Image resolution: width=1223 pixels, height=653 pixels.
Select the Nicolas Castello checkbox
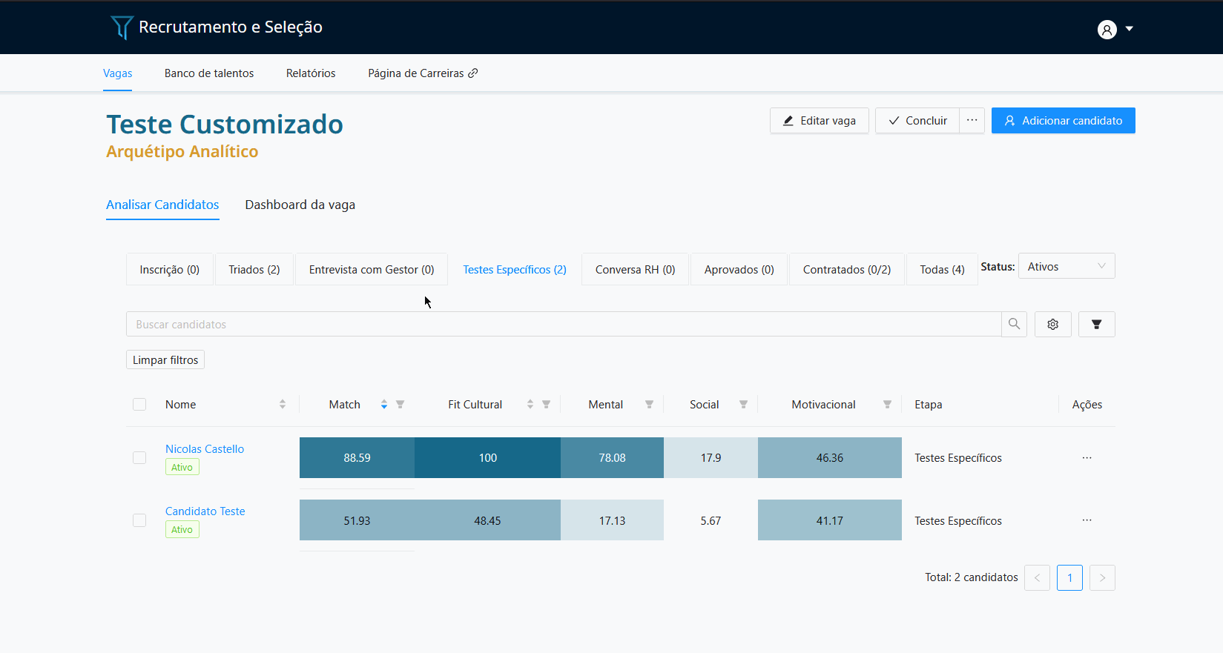coord(139,458)
